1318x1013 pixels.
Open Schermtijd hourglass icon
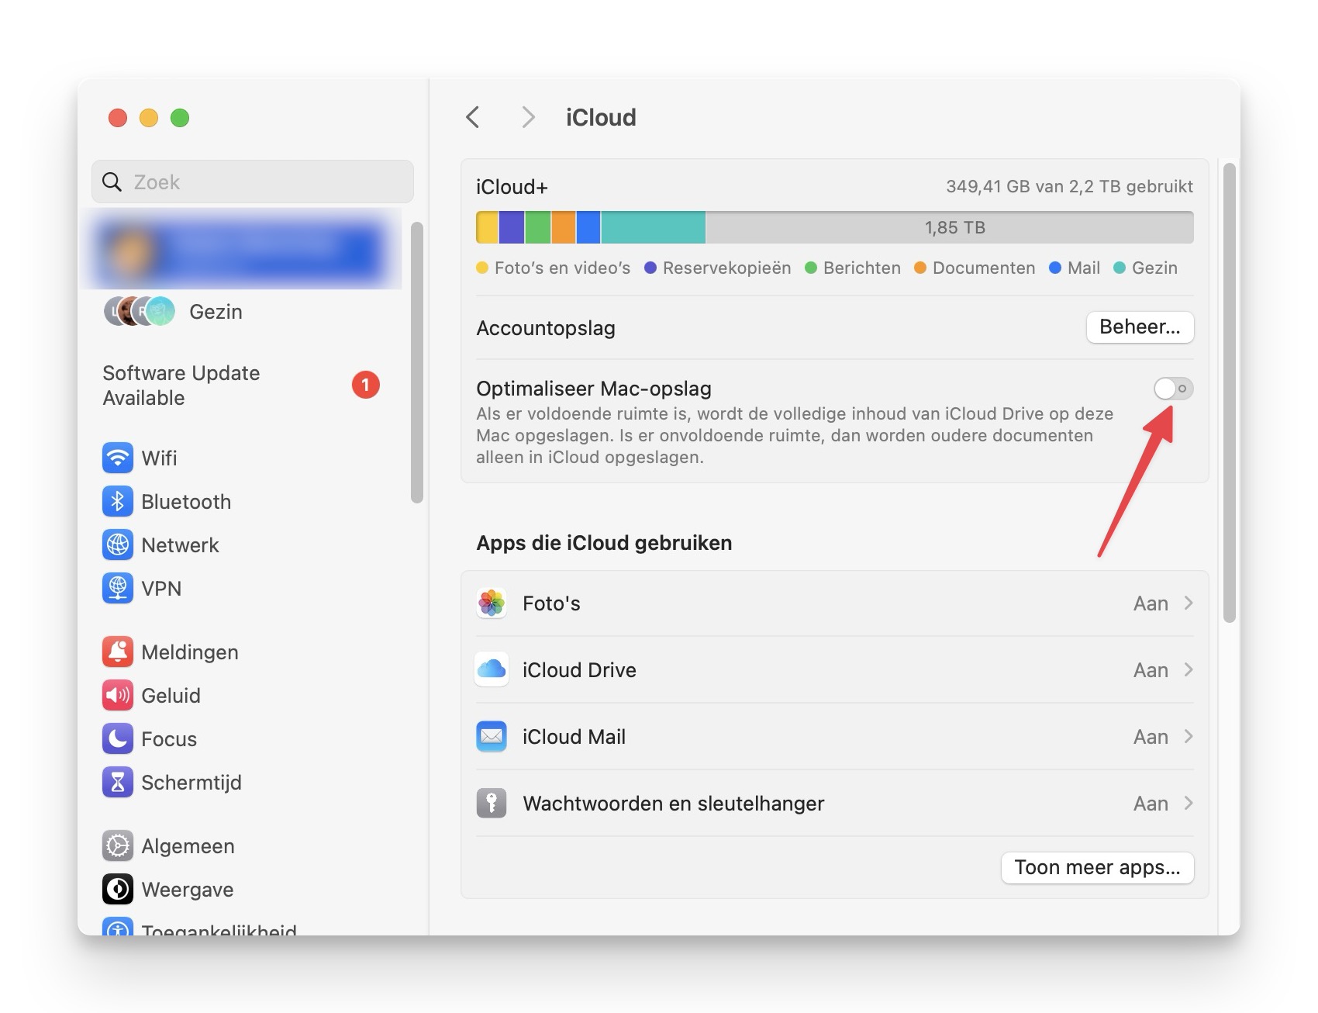118,782
